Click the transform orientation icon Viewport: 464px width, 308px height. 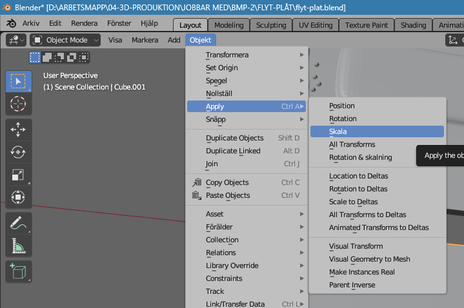(453, 40)
